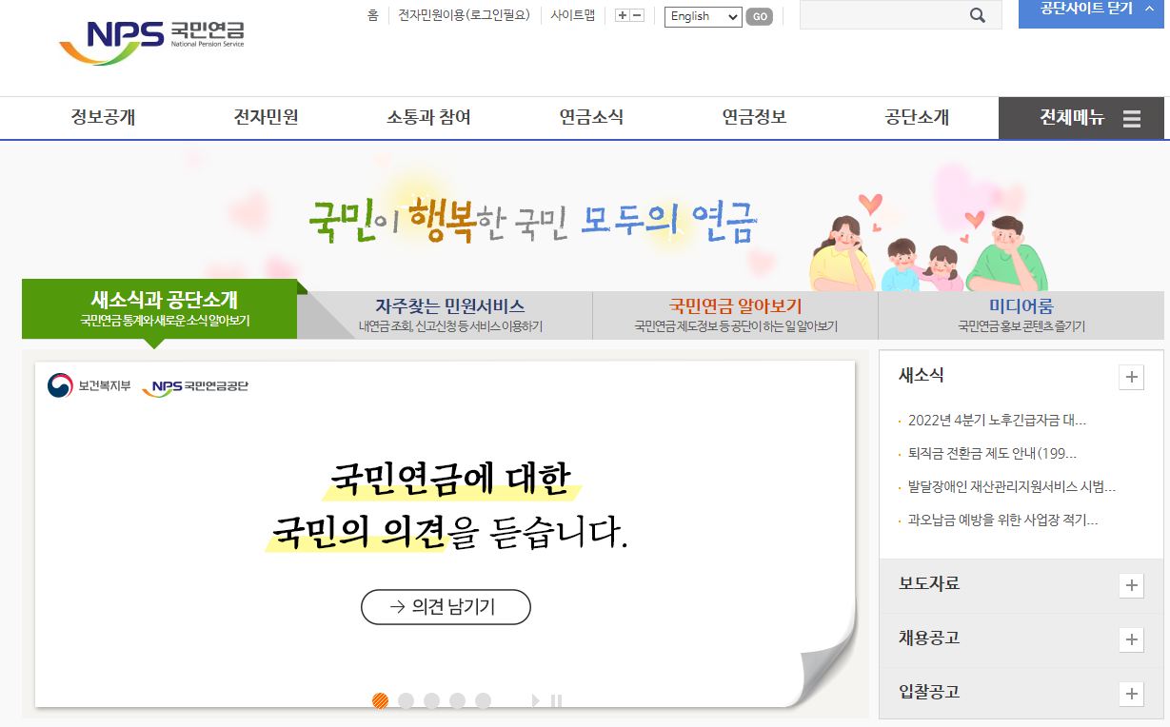Select 자주찾는 민원서비스 tab
The image size is (1170, 727).
[x=449, y=315]
